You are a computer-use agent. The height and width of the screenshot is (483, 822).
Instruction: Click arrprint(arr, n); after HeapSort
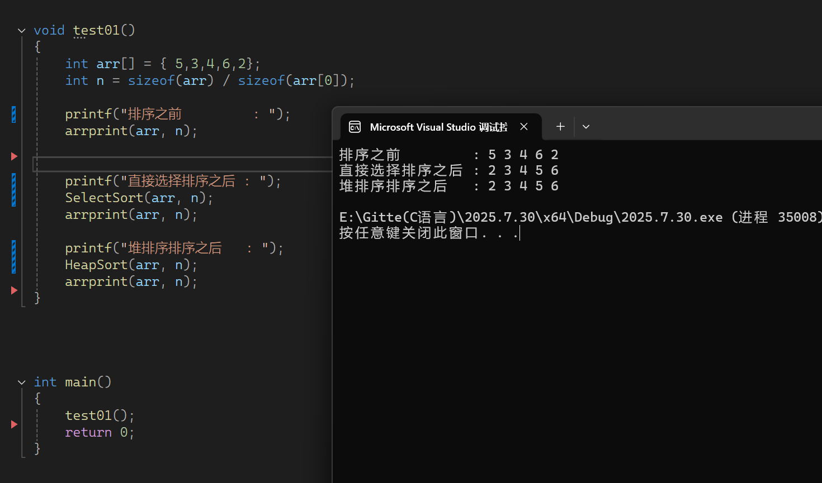tap(131, 281)
